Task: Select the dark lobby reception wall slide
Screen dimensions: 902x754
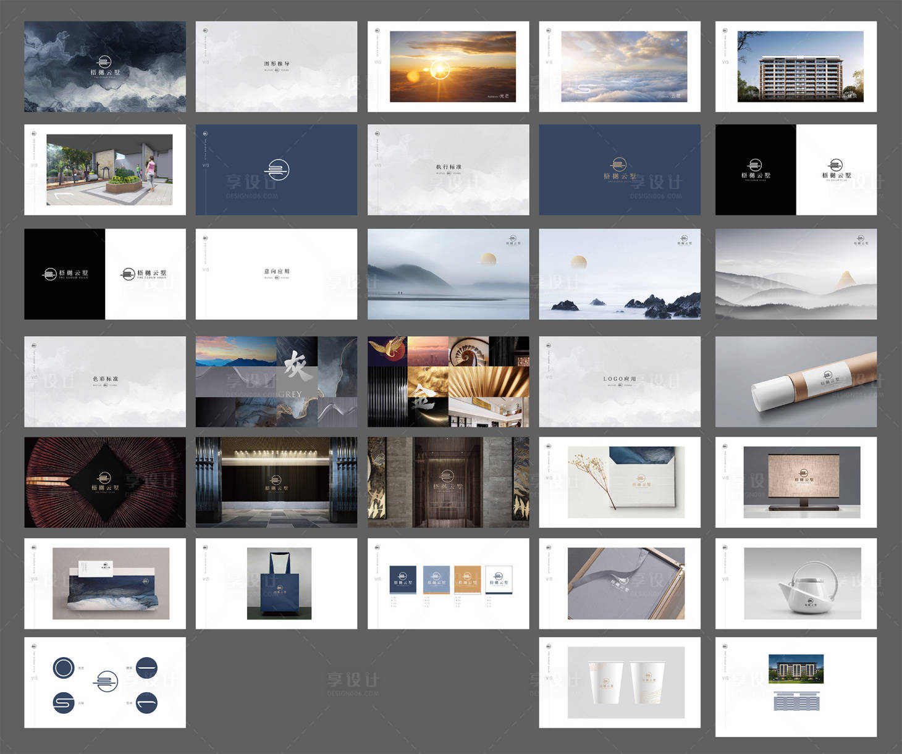Action: pyautogui.click(x=276, y=482)
